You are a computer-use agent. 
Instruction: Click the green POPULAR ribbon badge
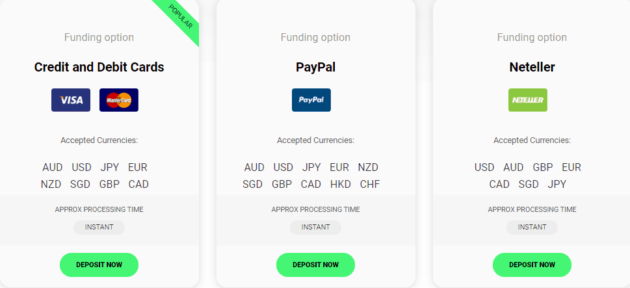[x=180, y=17]
